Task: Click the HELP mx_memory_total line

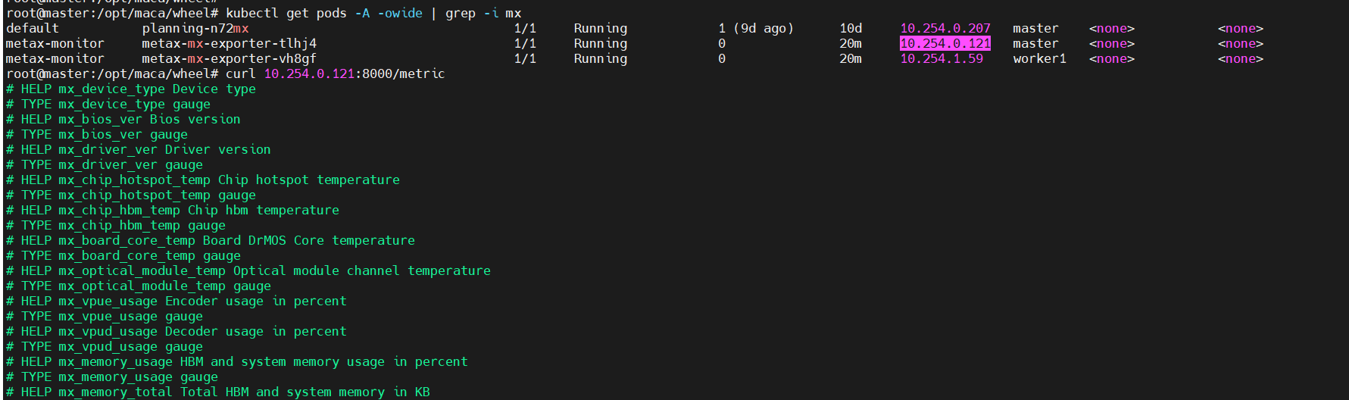Action: [x=217, y=392]
